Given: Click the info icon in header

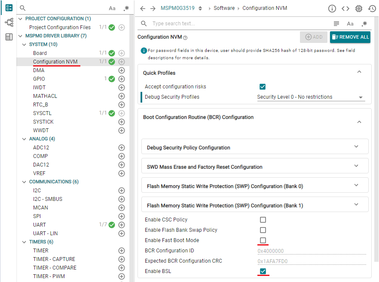Looking at the screenshot, I should 332,9.
